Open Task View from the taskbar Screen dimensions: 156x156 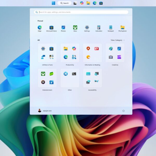(x=75, y=3)
